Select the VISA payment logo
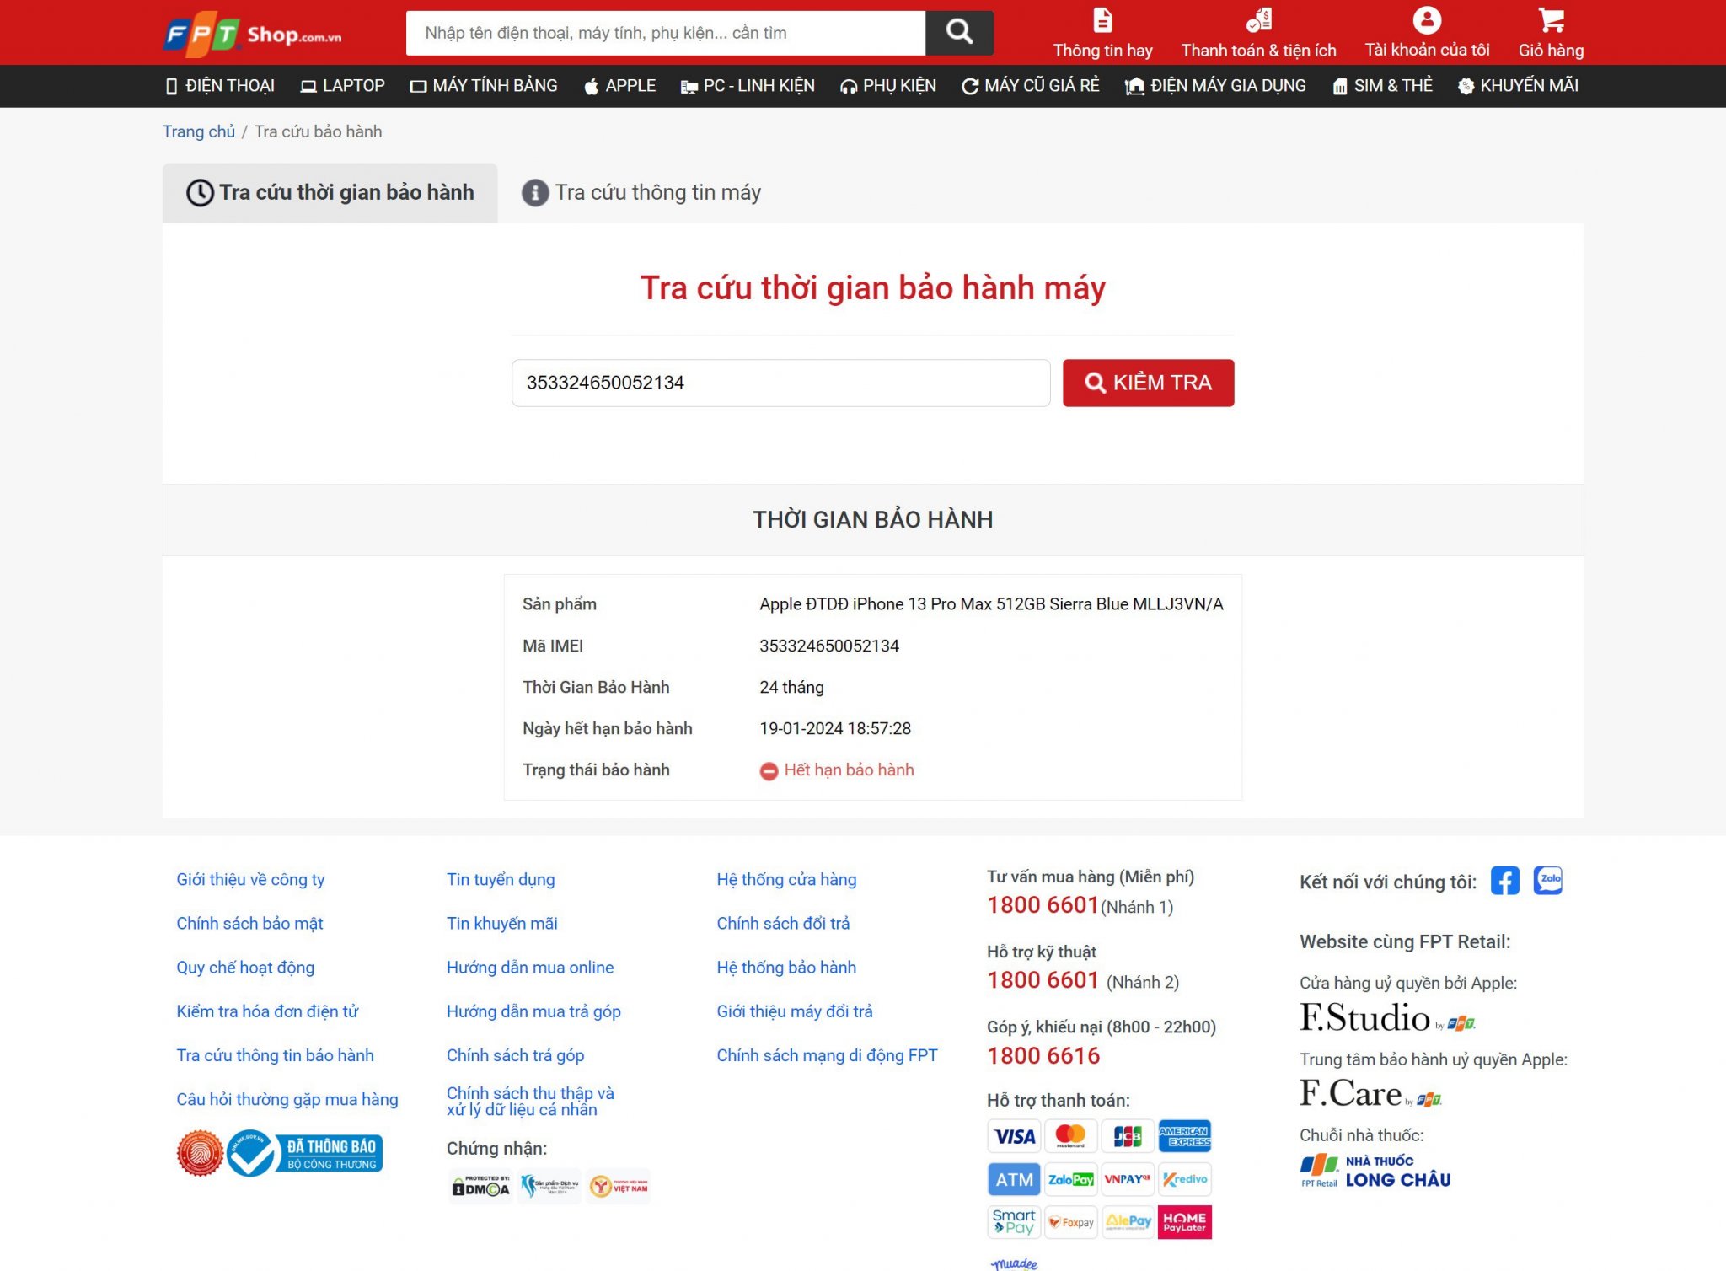This screenshot has width=1726, height=1271. [1014, 1136]
